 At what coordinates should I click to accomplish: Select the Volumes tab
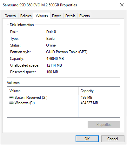click(42, 16)
